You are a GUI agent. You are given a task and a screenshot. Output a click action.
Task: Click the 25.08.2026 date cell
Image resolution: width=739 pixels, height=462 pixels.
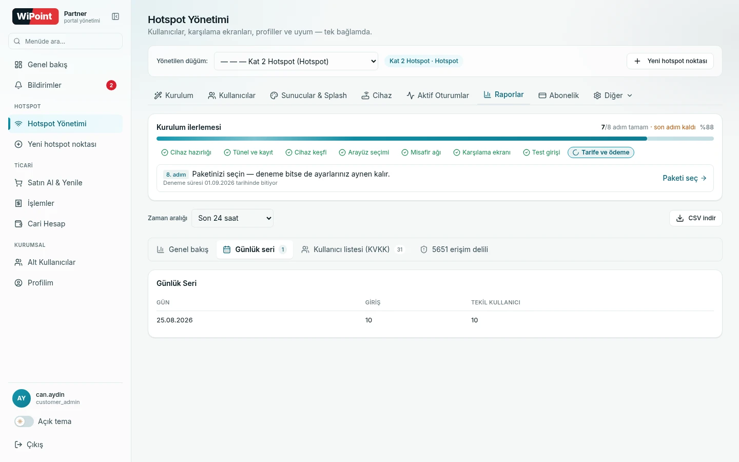click(174, 320)
